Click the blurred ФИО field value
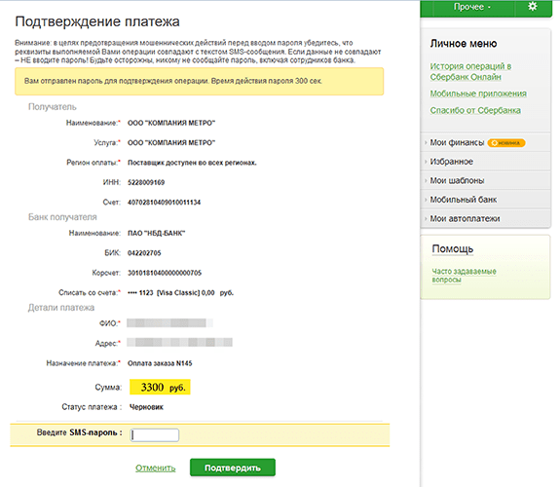Viewport: 560px width, 487px height. pos(169,323)
